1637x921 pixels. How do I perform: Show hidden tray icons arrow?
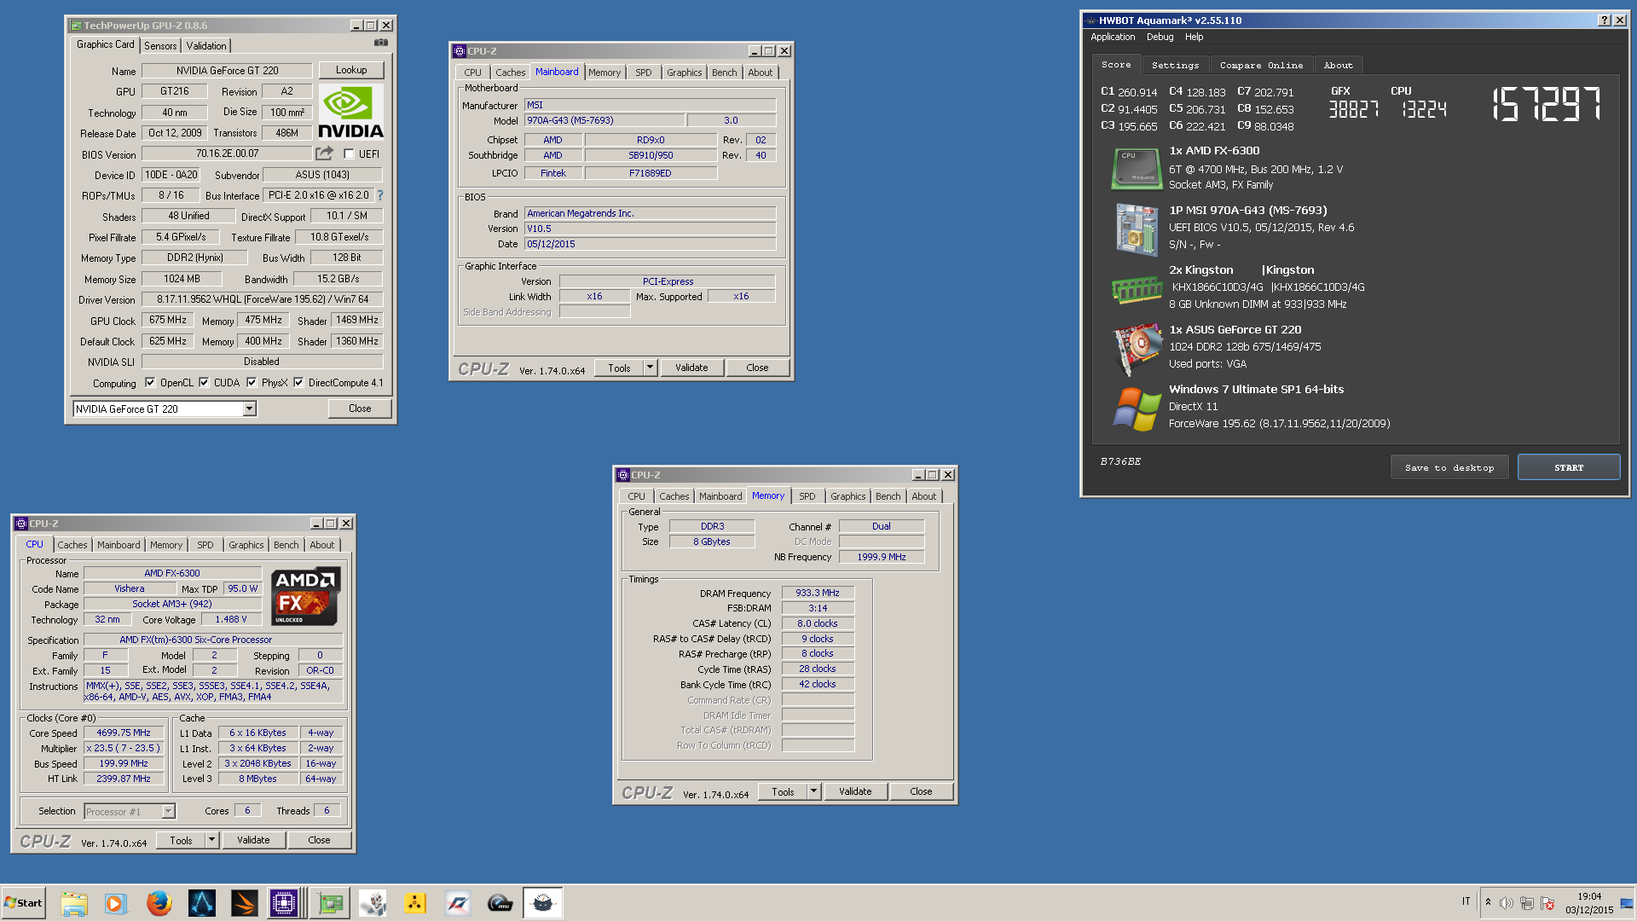point(1488,902)
